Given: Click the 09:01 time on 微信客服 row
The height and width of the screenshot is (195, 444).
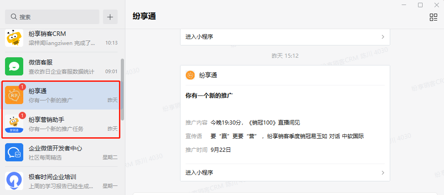Looking at the screenshot, I should click(111, 71).
